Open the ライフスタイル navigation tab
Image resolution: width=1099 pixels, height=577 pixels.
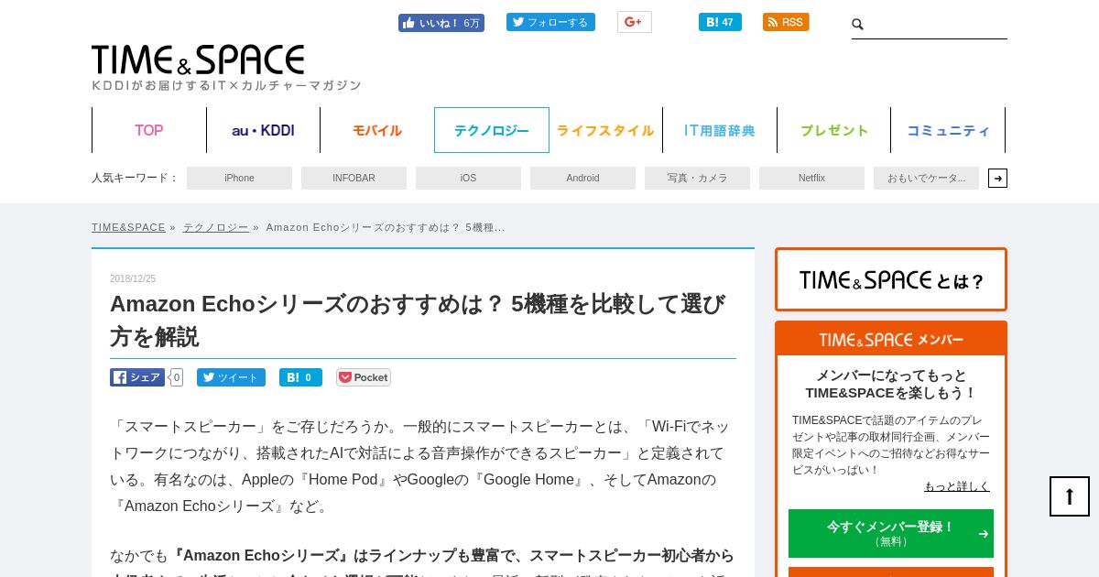pyautogui.click(x=605, y=130)
